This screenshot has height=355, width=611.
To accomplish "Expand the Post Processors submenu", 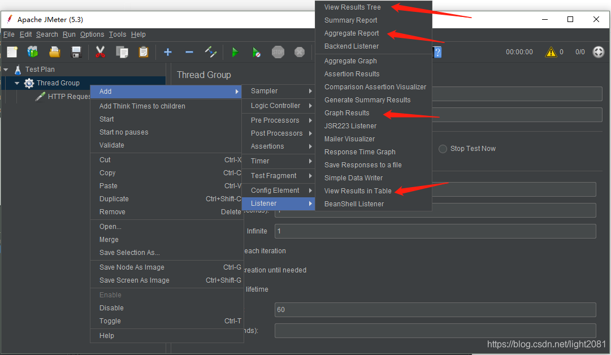I will [278, 133].
